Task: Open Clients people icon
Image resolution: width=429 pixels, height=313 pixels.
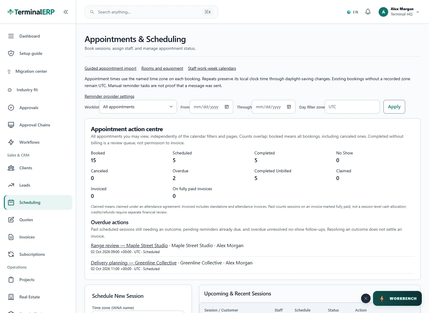Action: point(11,168)
